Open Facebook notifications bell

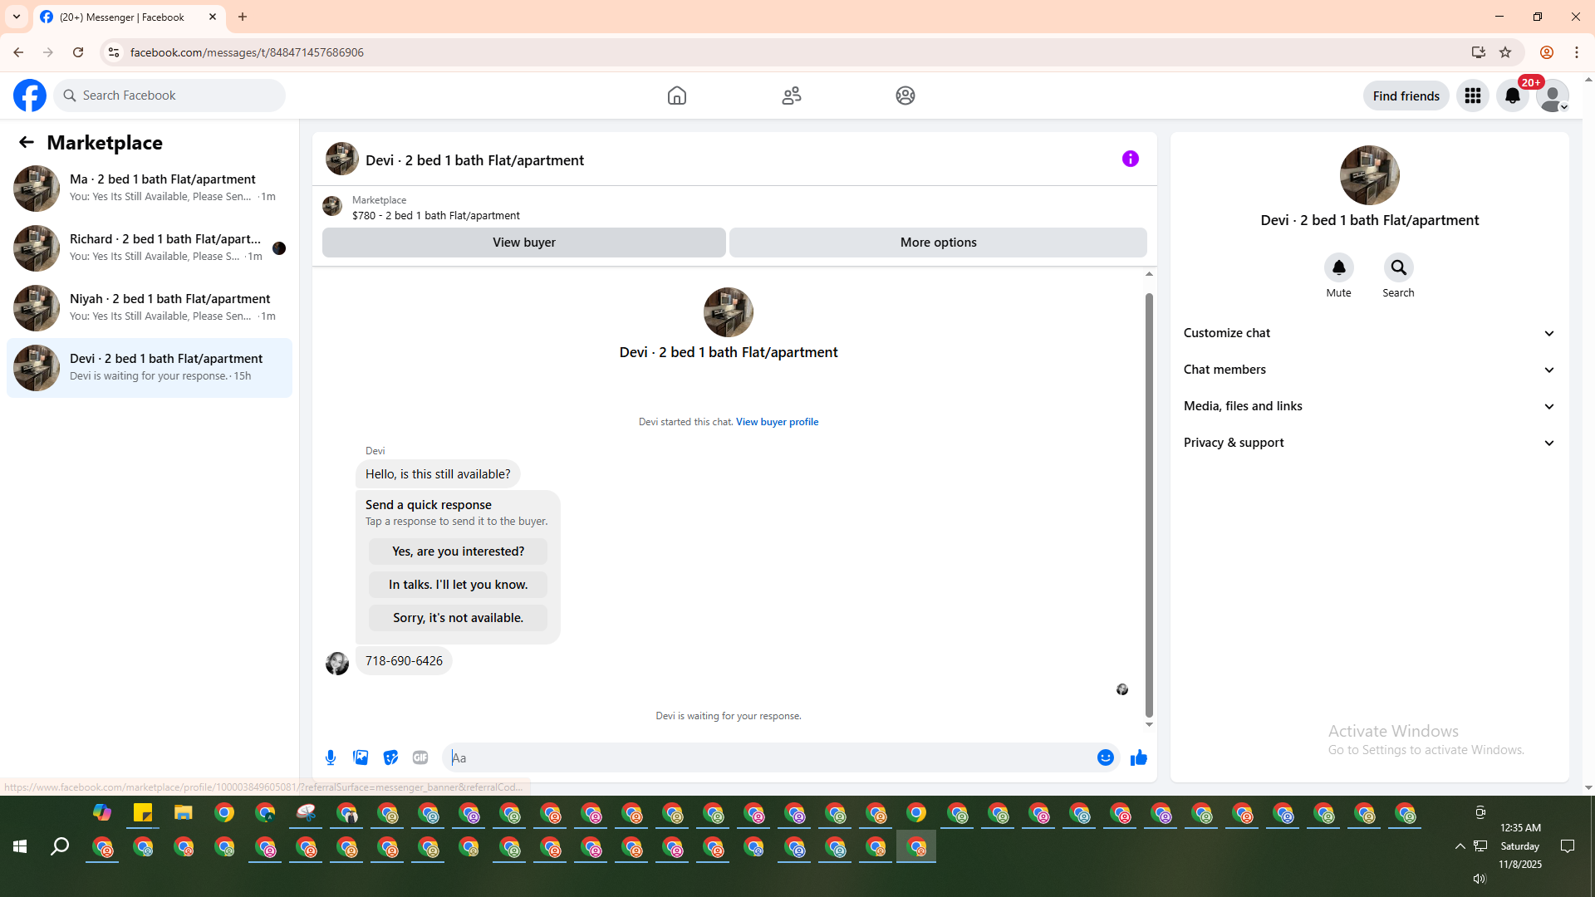[1512, 96]
